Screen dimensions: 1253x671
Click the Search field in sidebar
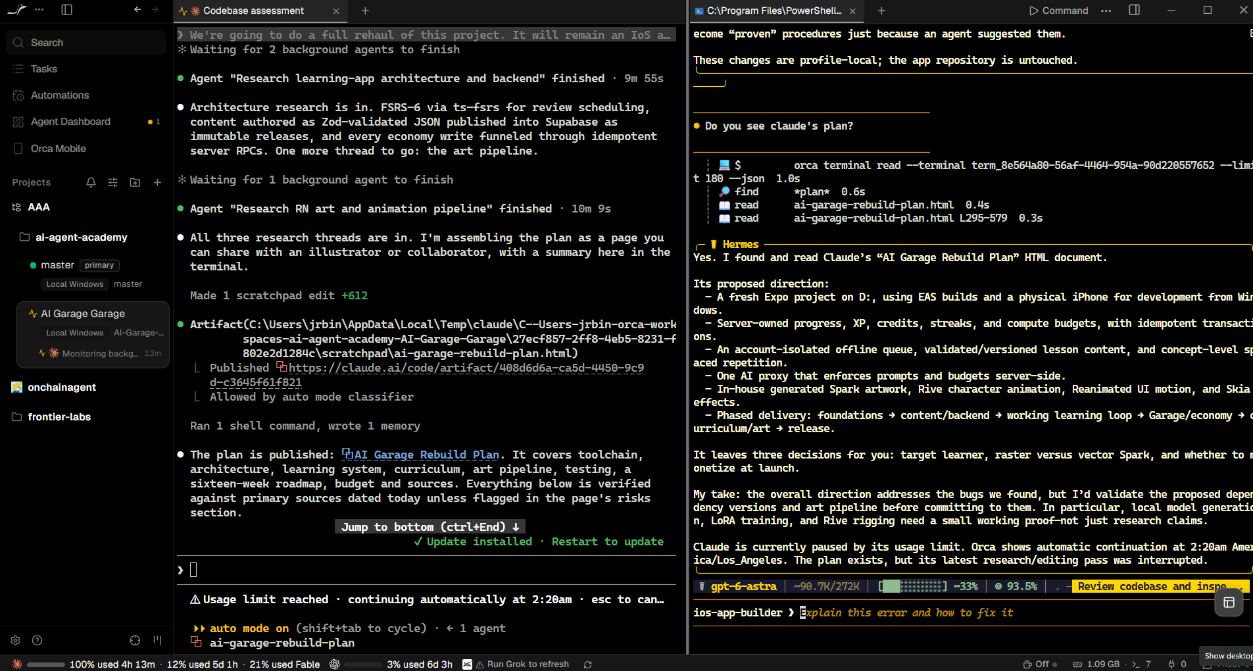(87, 43)
